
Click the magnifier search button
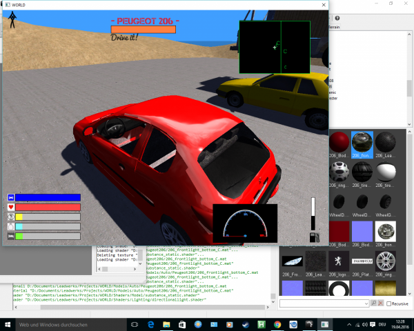(x=373, y=303)
